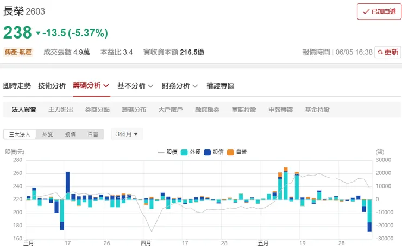Image resolution: width=402 pixels, height=250 pixels.
Task: Open the 3個月 period dropdown
Action: 127,134
